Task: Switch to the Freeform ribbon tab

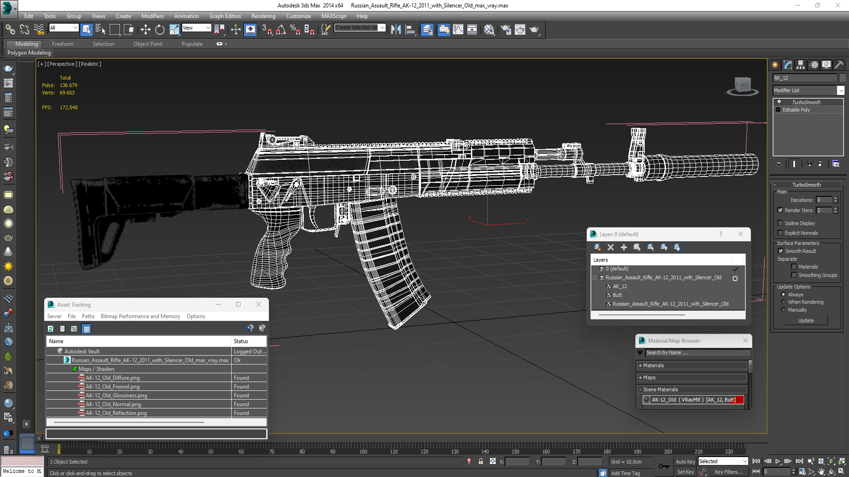Action: pyautogui.click(x=63, y=44)
